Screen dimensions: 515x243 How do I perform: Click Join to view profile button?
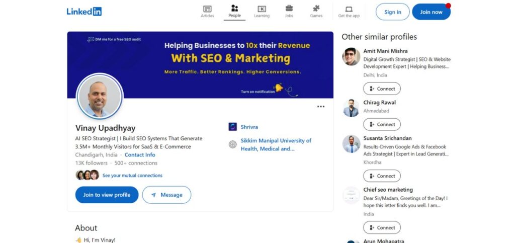click(x=107, y=195)
